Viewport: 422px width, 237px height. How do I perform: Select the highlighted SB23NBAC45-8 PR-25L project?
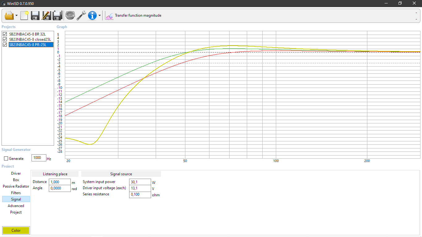31,45
